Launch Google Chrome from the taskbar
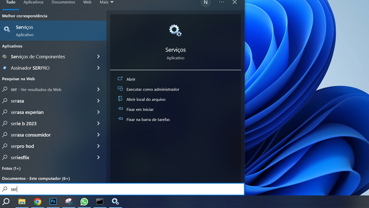 tap(38, 202)
